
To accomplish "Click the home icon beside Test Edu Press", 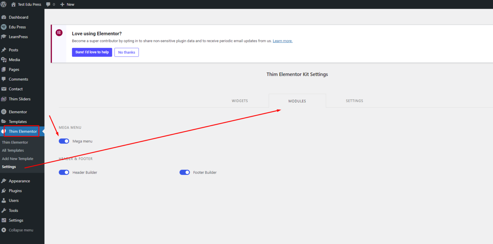I will pos(13,4).
